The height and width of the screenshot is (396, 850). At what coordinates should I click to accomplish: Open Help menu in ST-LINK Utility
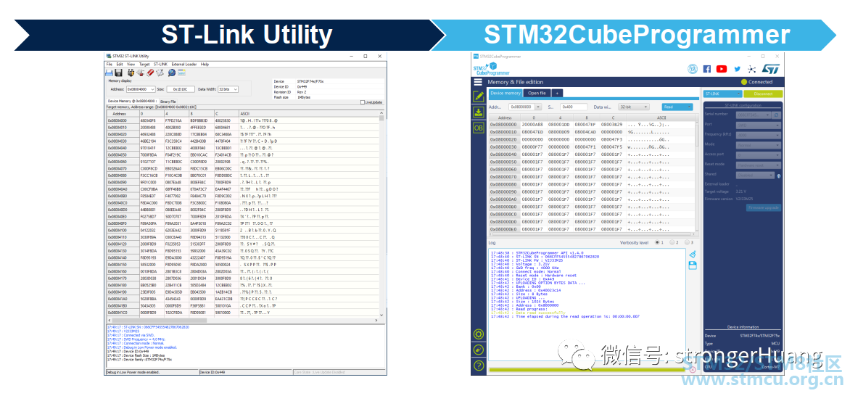click(205, 64)
